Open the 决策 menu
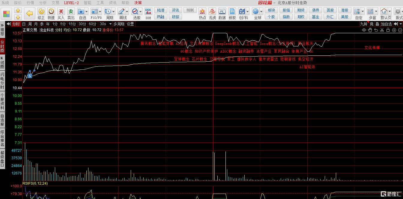 138,3
